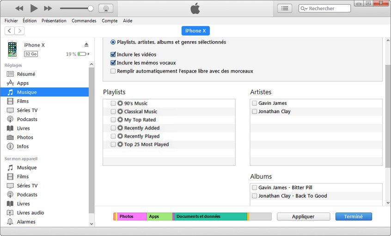391x236 pixels.
Task: Open the AirPlay output button
Action: [x=106, y=8]
